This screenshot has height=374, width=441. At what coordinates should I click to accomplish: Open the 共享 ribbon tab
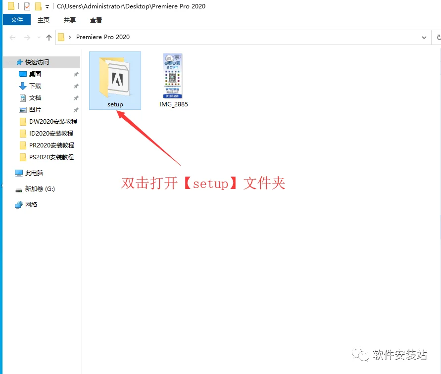pyautogui.click(x=69, y=20)
